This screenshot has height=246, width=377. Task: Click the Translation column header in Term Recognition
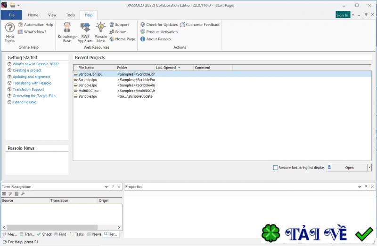pos(74,200)
